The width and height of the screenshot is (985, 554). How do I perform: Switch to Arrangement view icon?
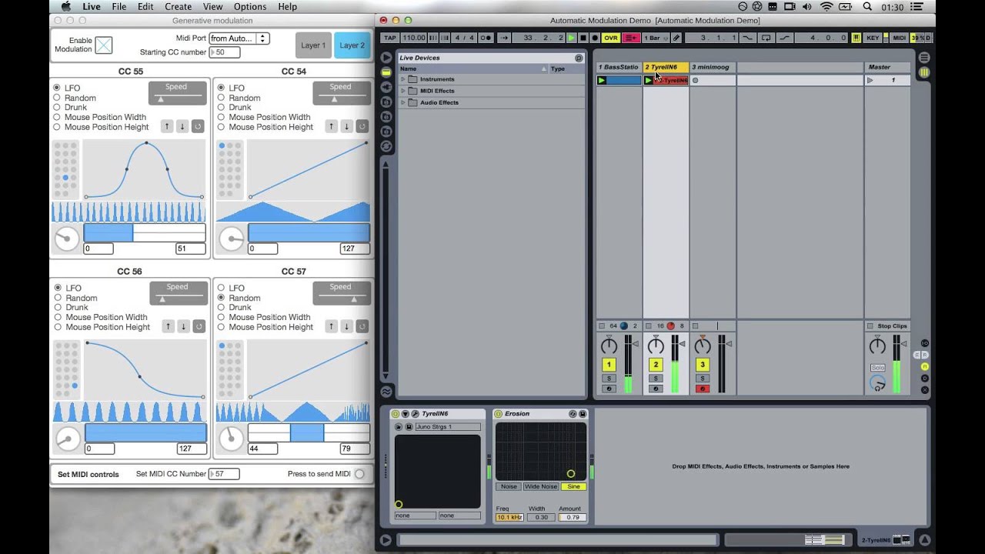click(x=924, y=58)
